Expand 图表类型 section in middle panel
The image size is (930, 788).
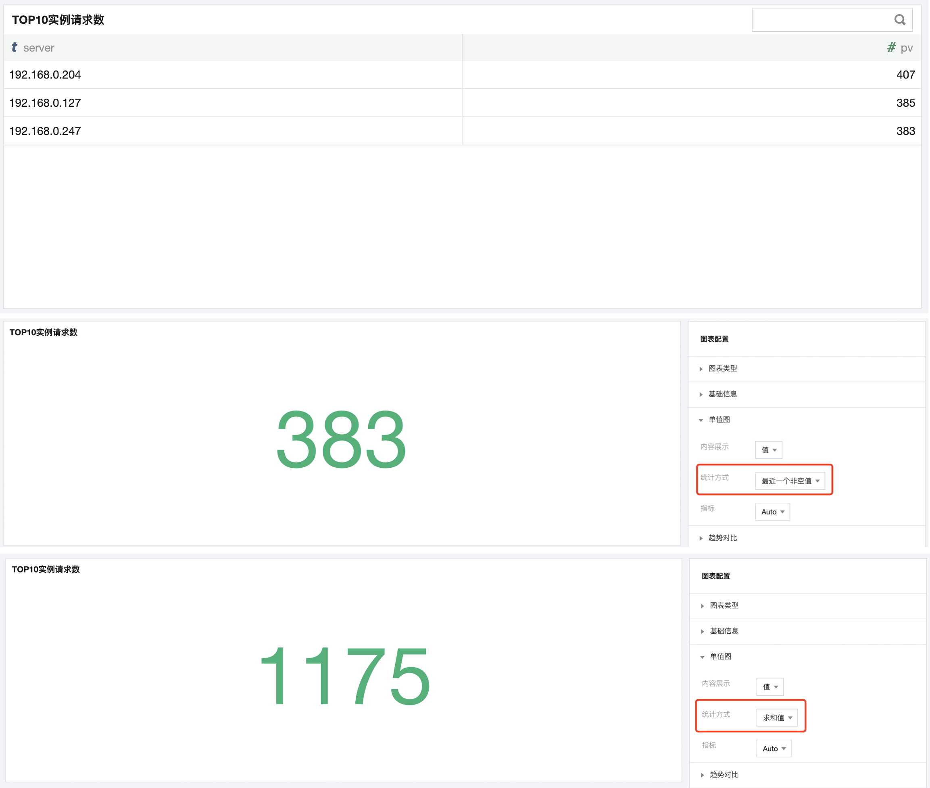pos(723,369)
